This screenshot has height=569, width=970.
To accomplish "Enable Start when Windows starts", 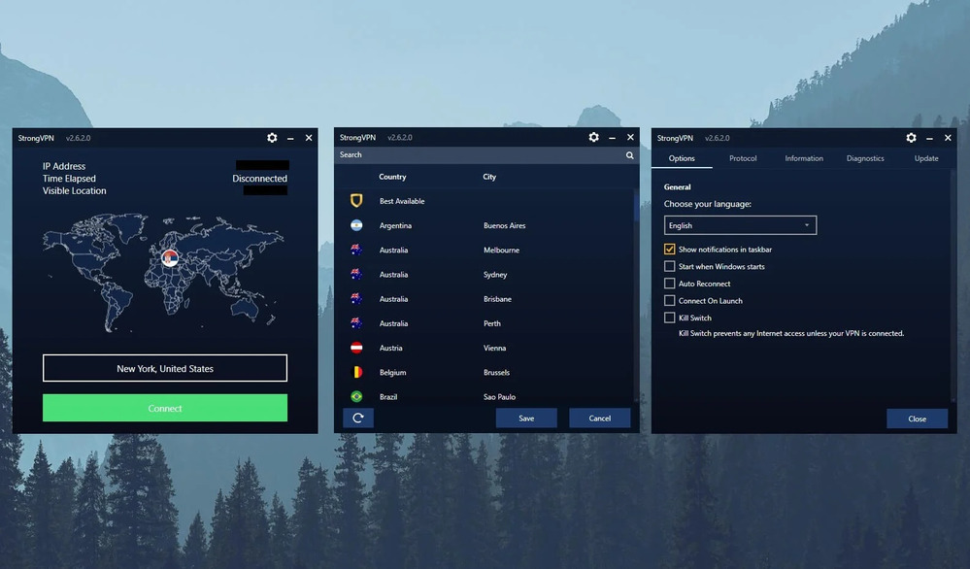I will pos(669,266).
